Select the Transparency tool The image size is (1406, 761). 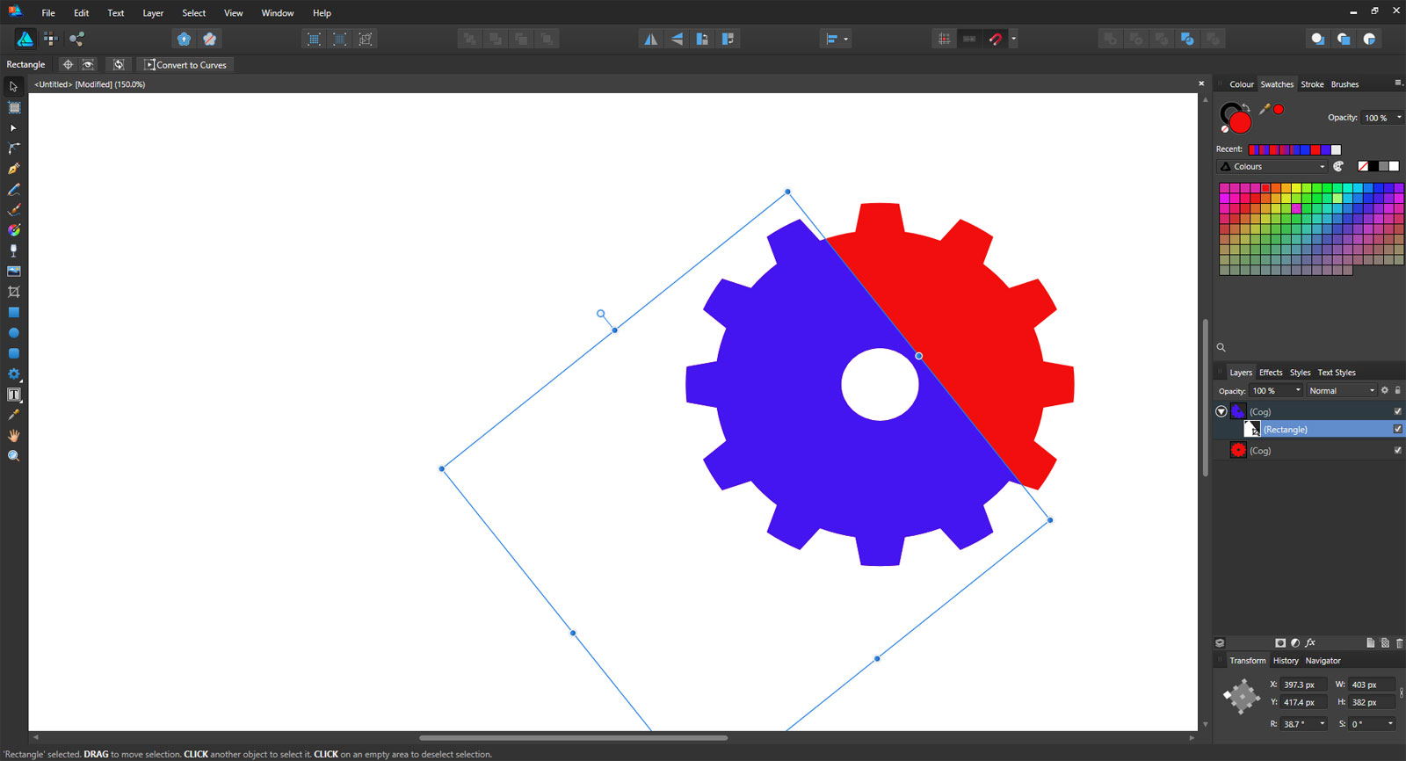[13, 250]
